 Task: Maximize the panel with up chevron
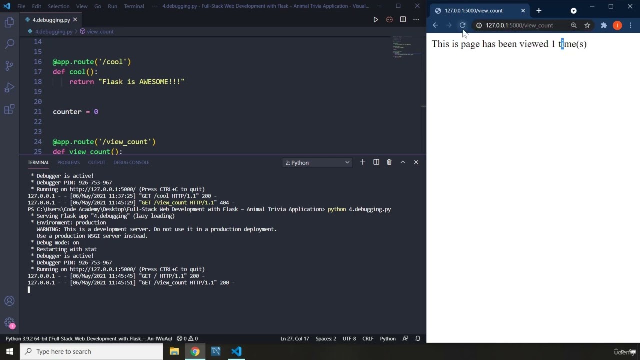(403, 162)
